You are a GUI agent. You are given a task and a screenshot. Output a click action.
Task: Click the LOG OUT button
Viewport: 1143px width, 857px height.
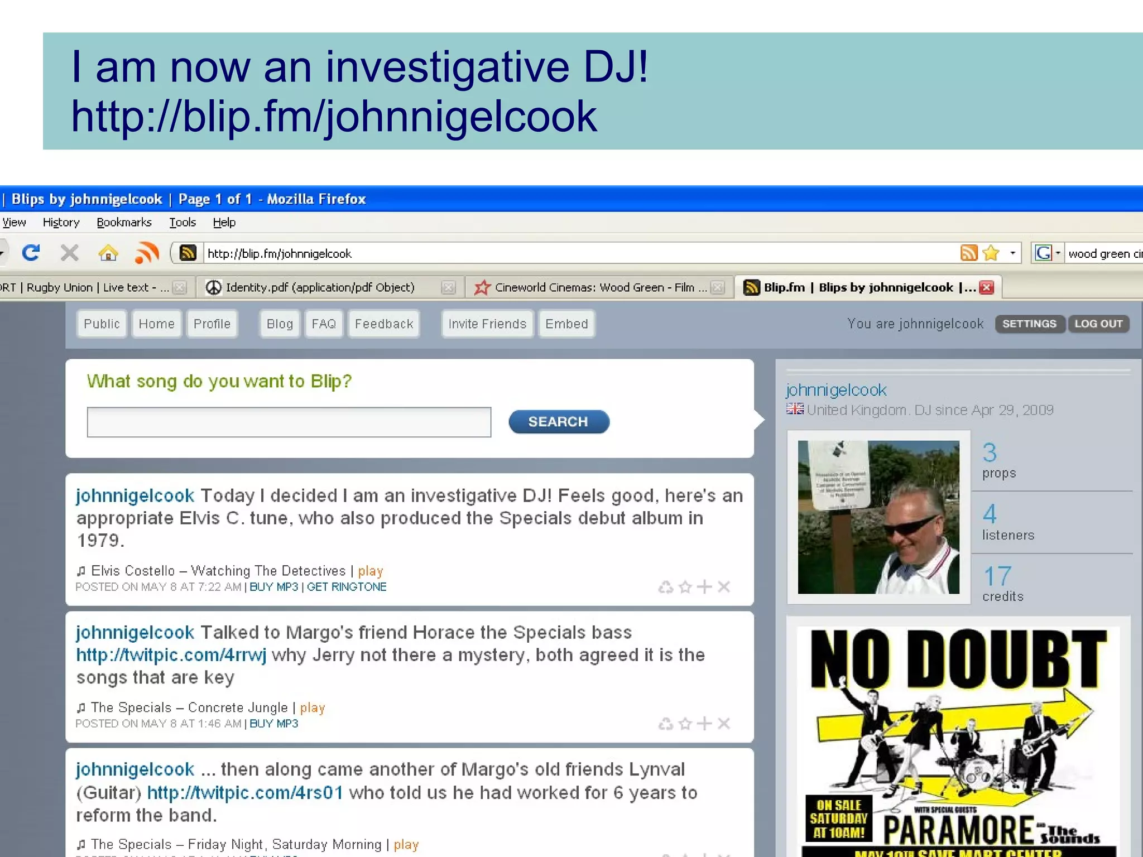[x=1098, y=324]
